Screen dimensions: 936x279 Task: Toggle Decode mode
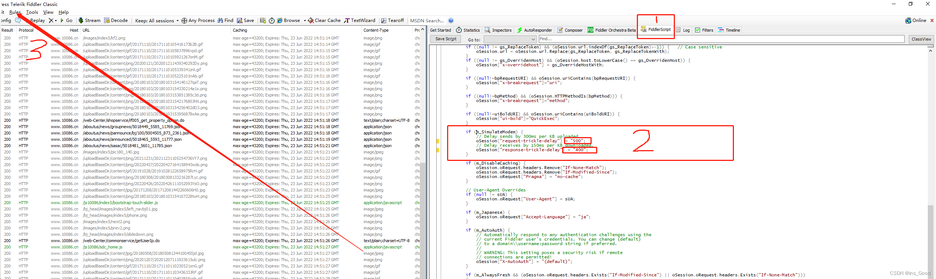(x=116, y=20)
